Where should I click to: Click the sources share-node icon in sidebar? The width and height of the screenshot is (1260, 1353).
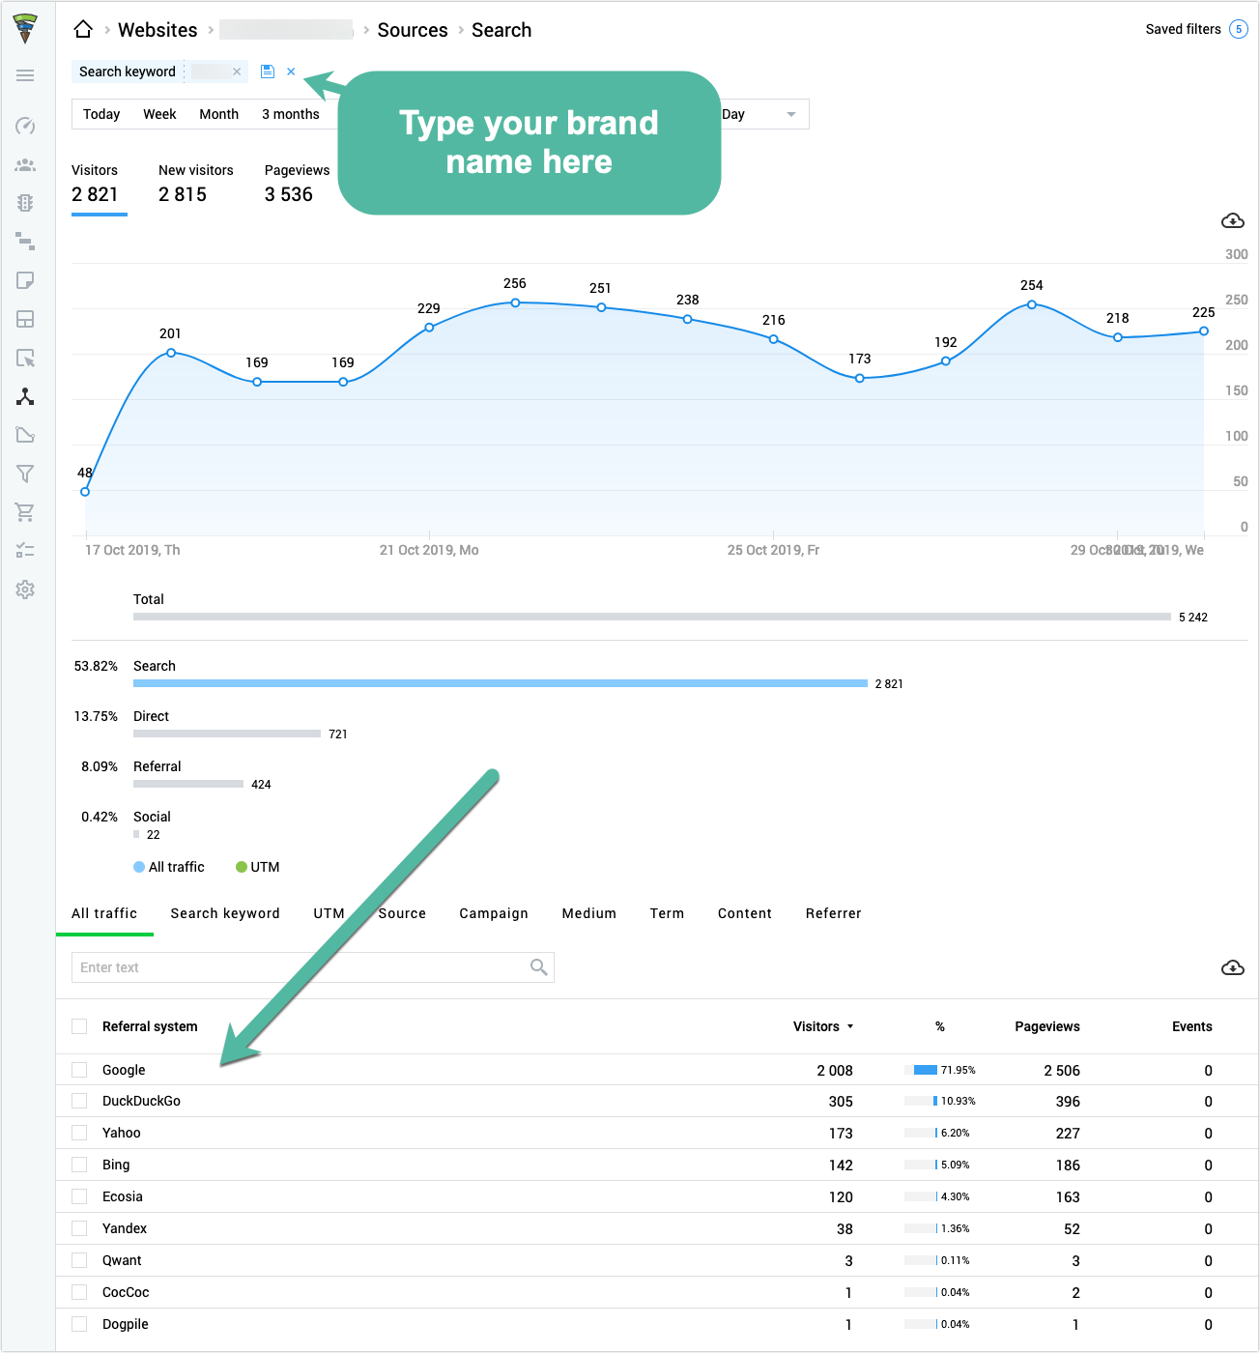25,396
